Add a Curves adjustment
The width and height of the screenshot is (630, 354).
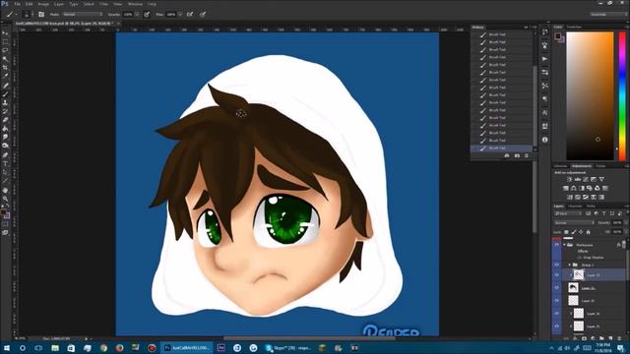click(x=586, y=179)
